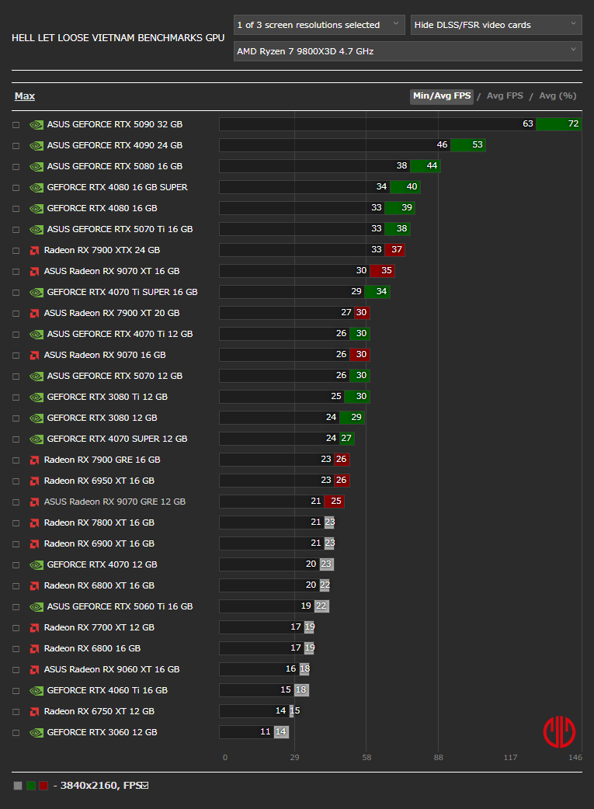The image size is (594, 809).
Task: Open the Hide DLSS/FSR video cards dropdown
Action: pyautogui.click(x=496, y=25)
